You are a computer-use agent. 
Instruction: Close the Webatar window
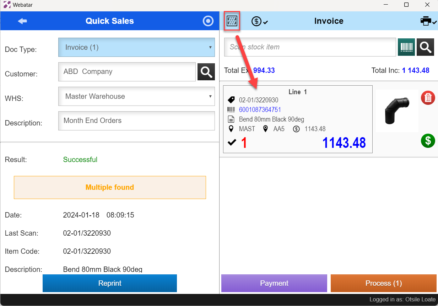[x=428, y=5]
